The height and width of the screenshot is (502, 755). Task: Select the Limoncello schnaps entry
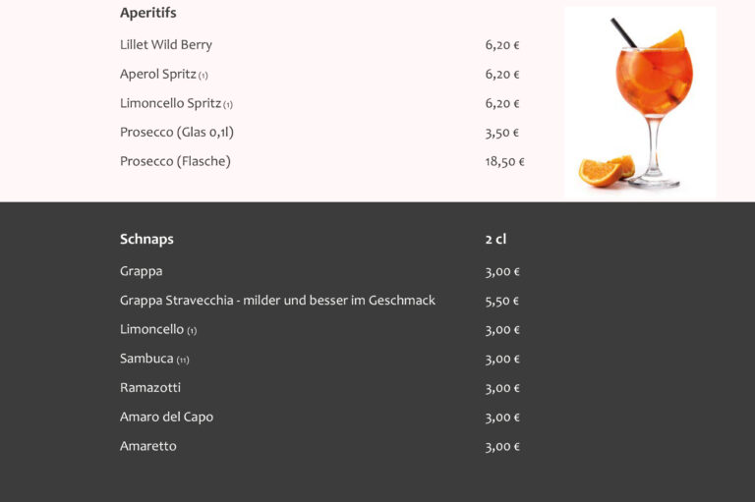[158, 330]
